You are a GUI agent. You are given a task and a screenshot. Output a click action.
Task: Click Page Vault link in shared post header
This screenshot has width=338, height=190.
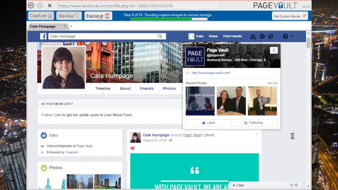192,135
